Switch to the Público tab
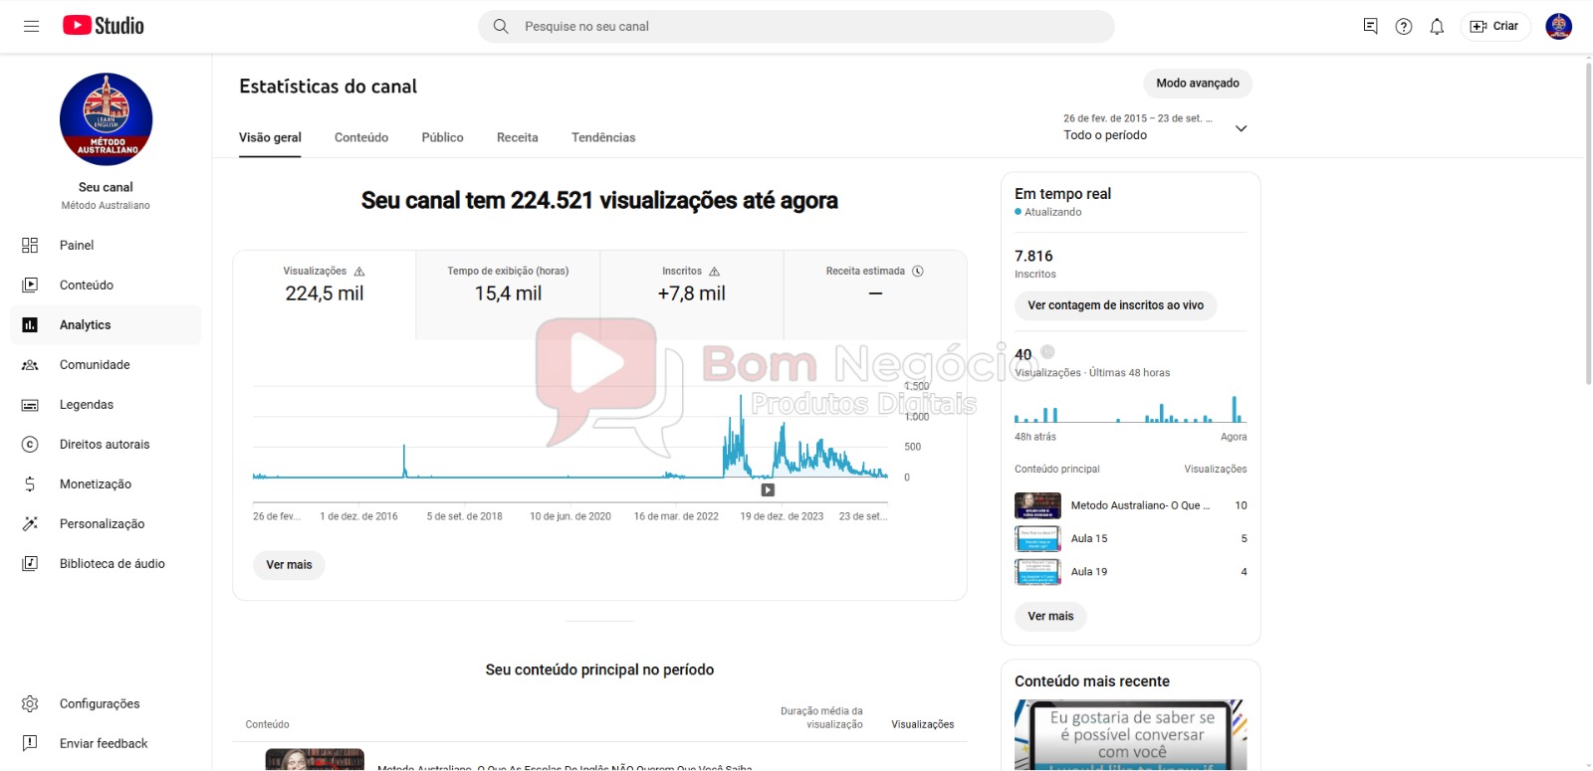 (x=442, y=137)
